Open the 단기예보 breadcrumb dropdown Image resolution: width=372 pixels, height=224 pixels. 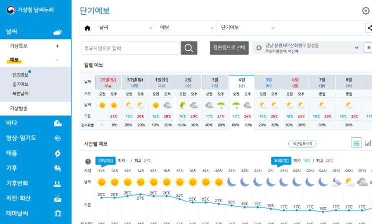(x=247, y=27)
